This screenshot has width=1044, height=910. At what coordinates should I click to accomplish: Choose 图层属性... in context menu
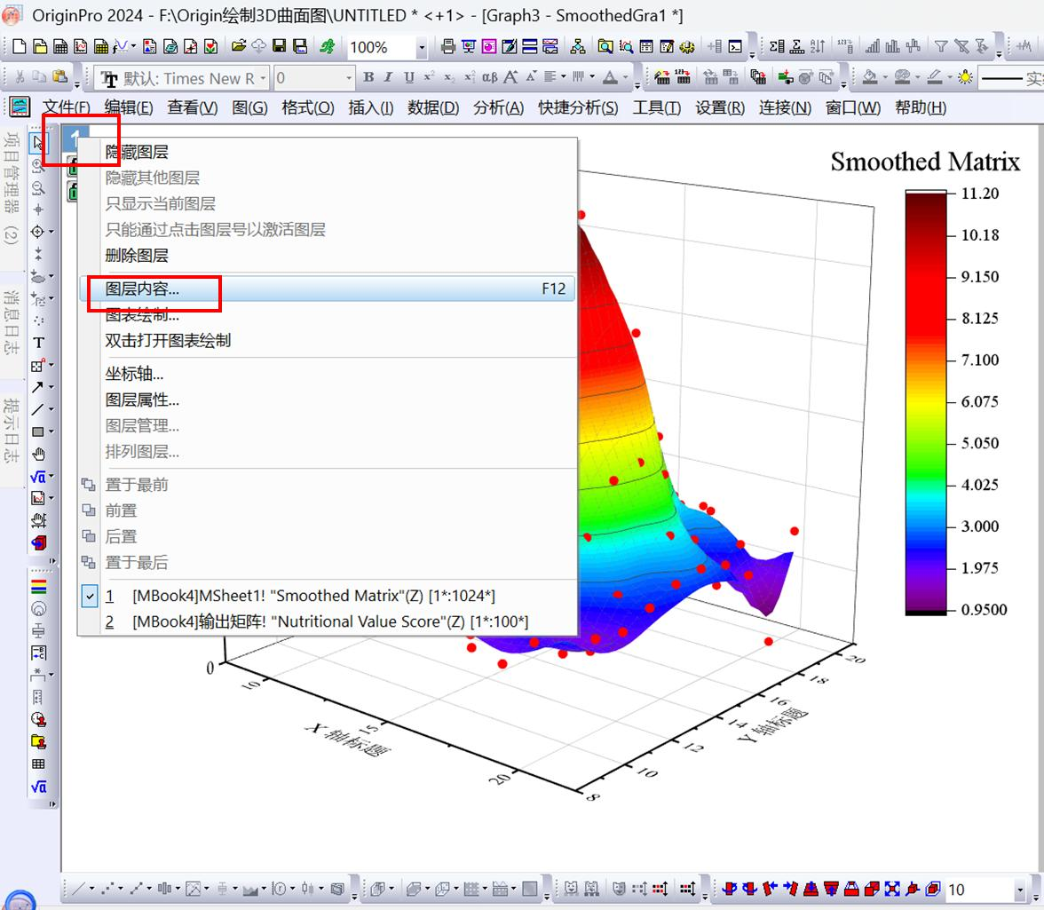point(328,400)
